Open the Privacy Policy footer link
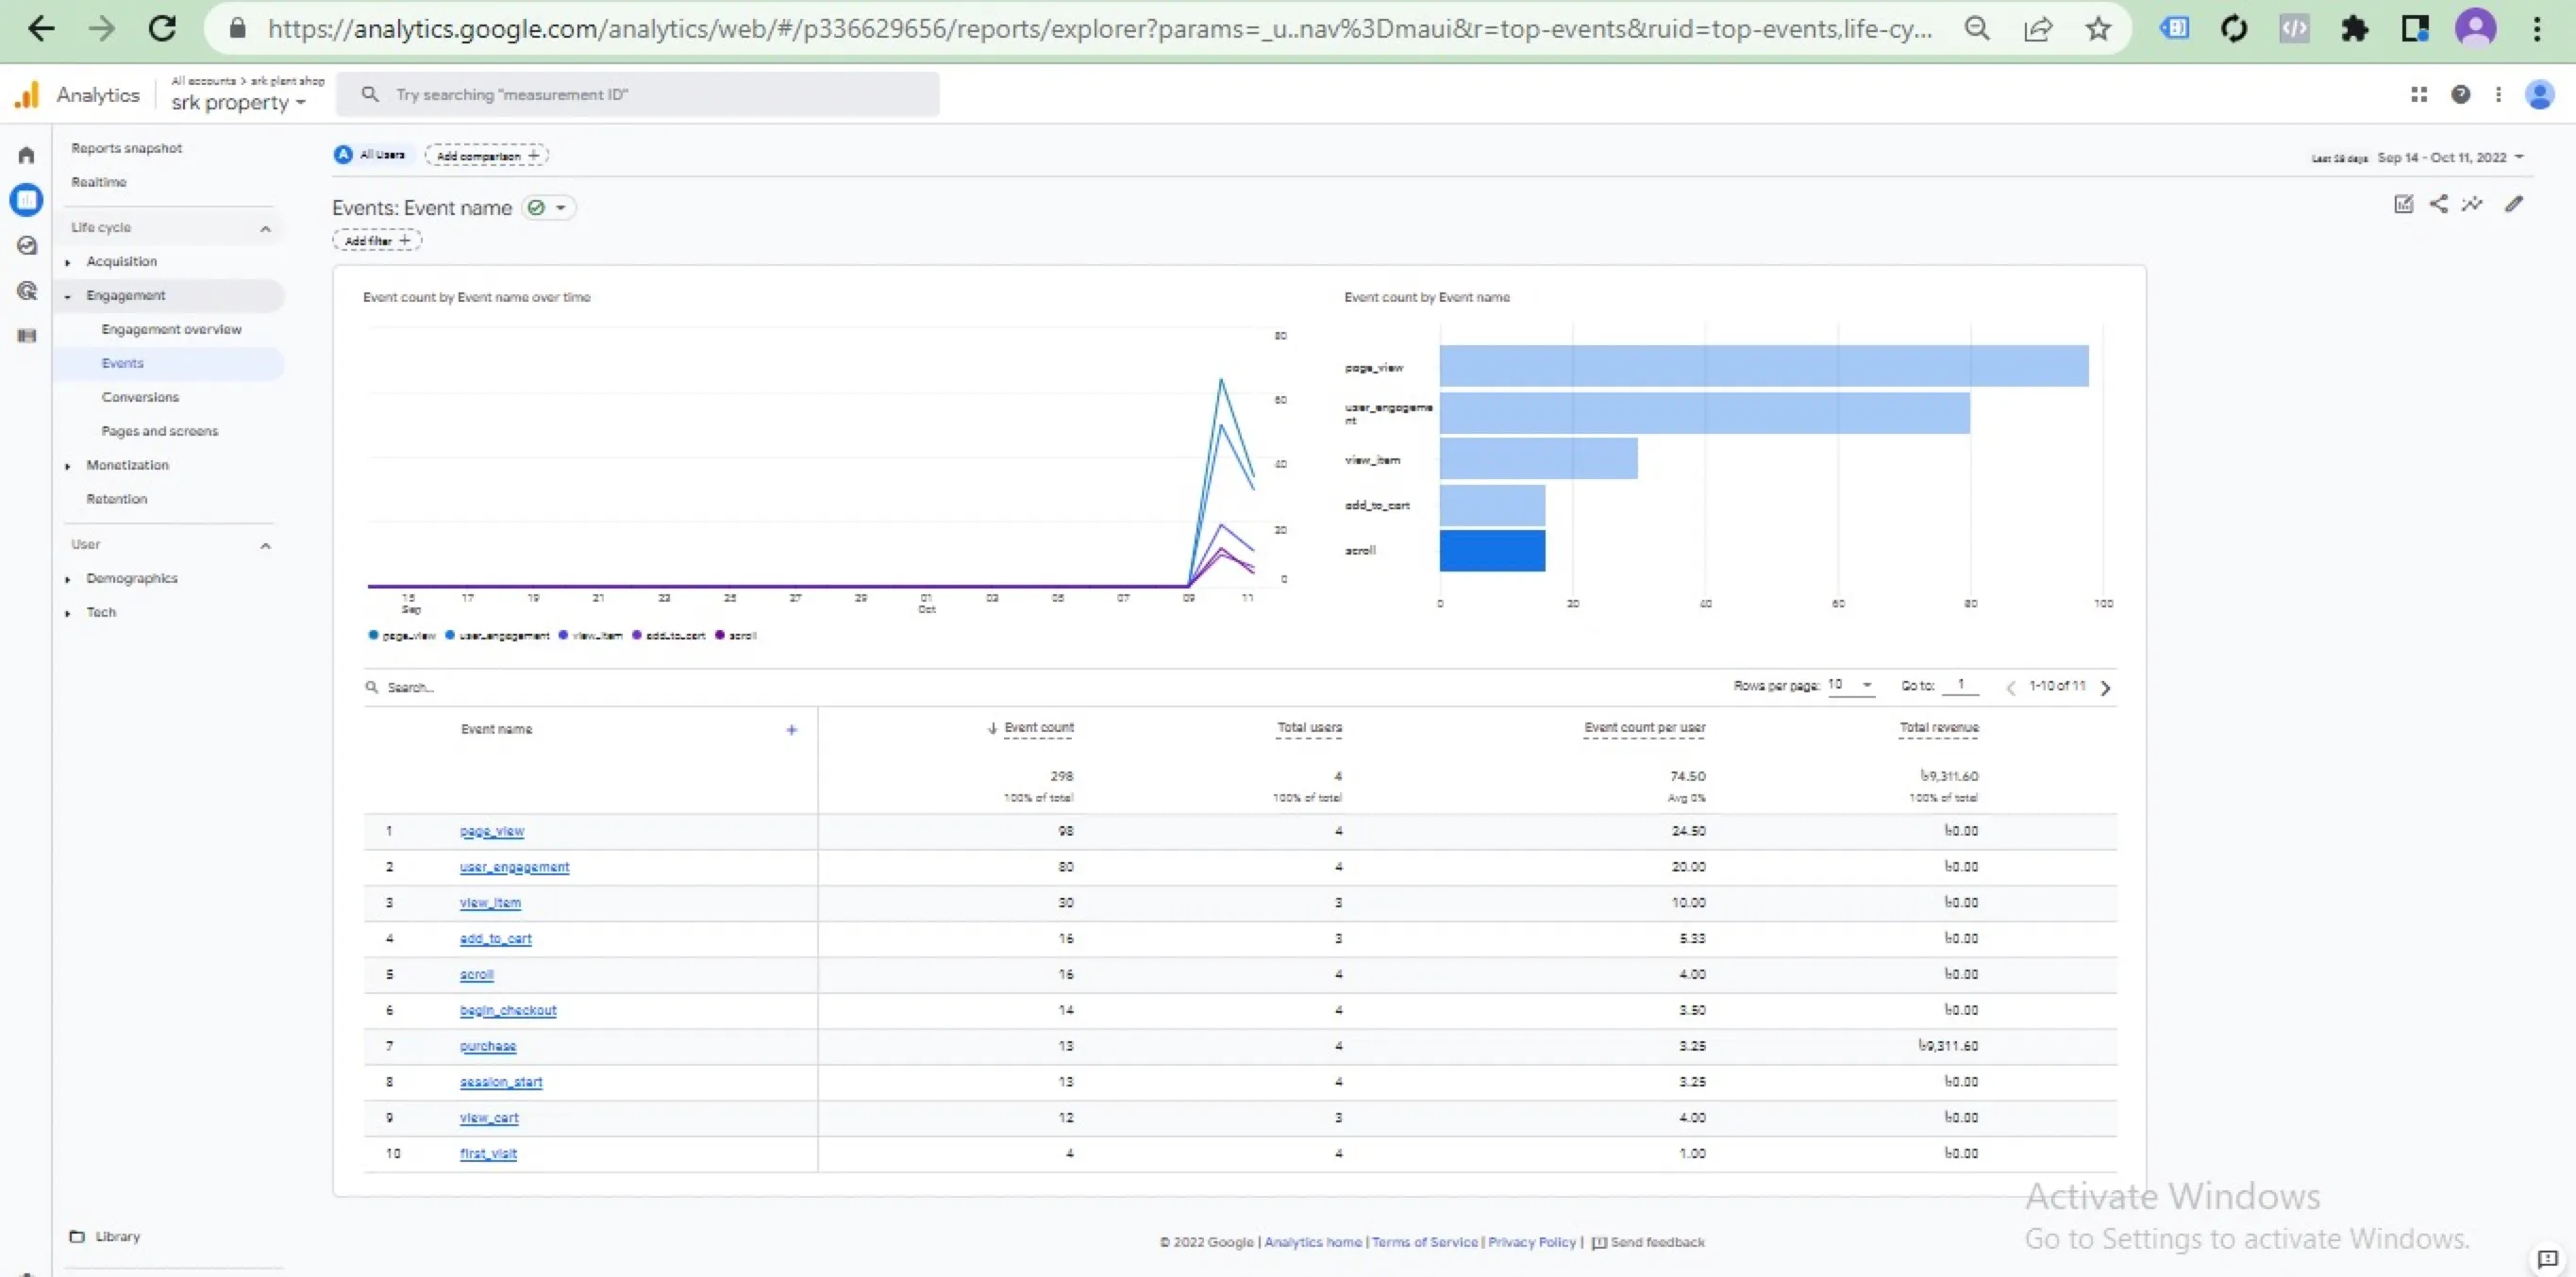This screenshot has width=2576, height=1277. (1531, 1242)
